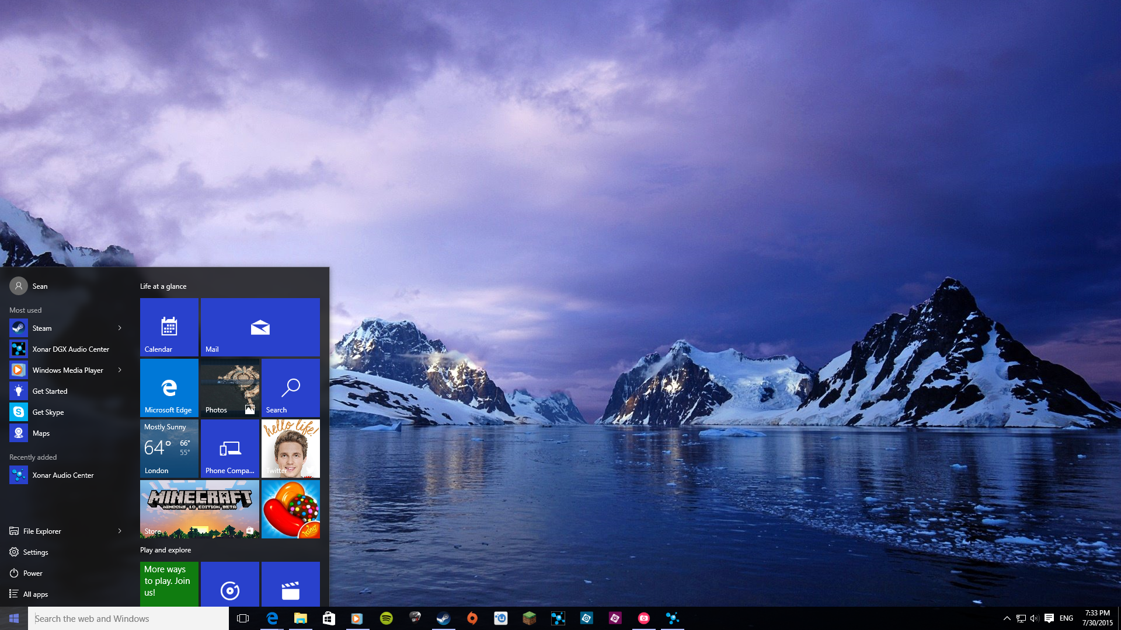This screenshot has width=1121, height=630.
Task: Open the Search tile
Action: (x=290, y=388)
